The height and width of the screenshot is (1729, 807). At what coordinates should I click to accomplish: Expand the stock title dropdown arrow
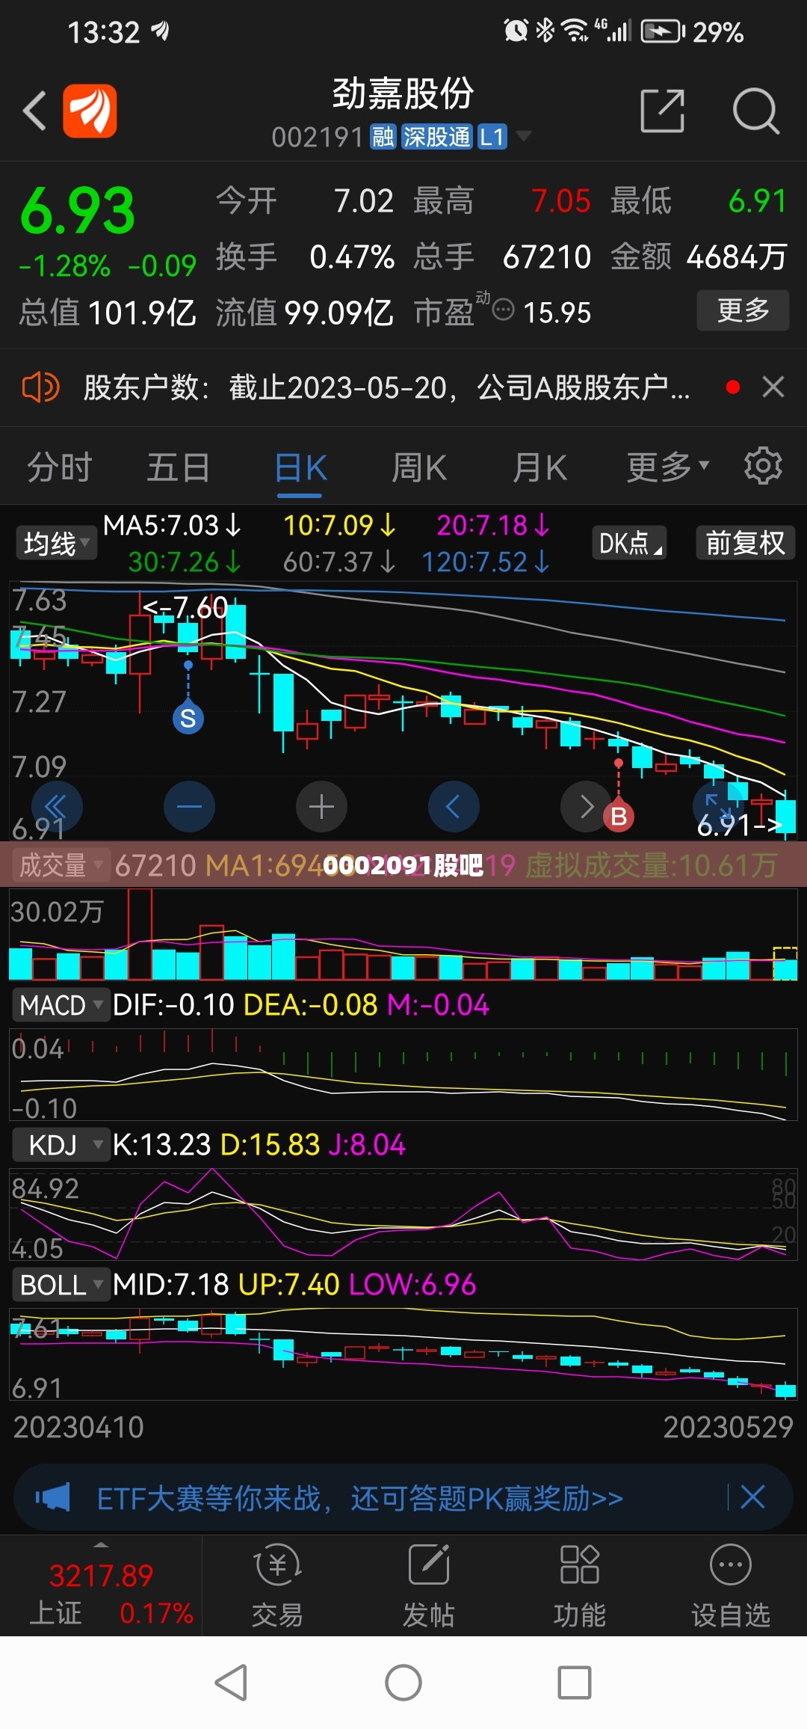coord(524,136)
